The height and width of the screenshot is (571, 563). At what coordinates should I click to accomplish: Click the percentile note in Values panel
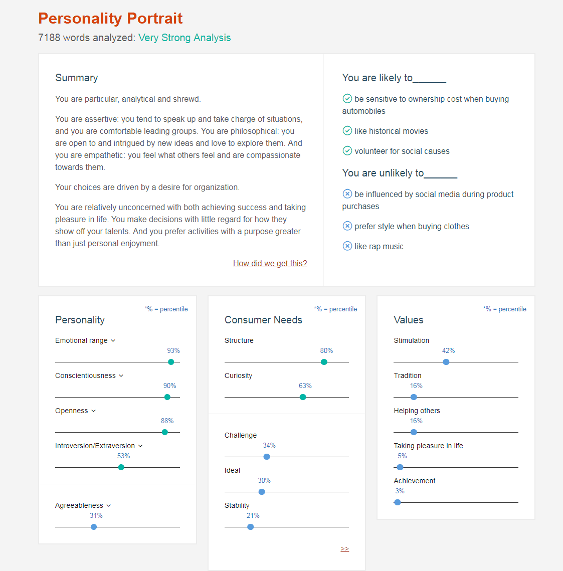coord(504,309)
